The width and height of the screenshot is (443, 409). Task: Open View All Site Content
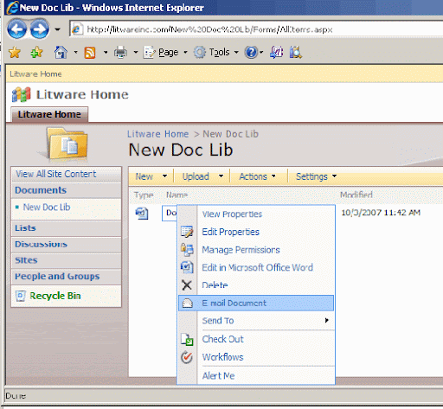(x=56, y=174)
